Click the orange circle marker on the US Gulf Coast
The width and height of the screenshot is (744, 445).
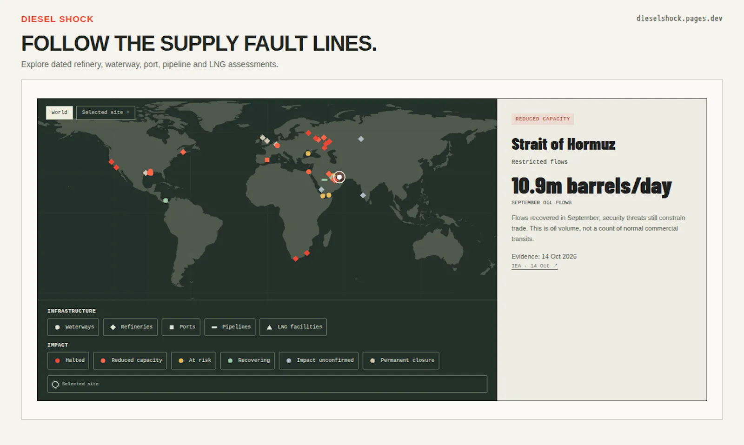pos(150,173)
